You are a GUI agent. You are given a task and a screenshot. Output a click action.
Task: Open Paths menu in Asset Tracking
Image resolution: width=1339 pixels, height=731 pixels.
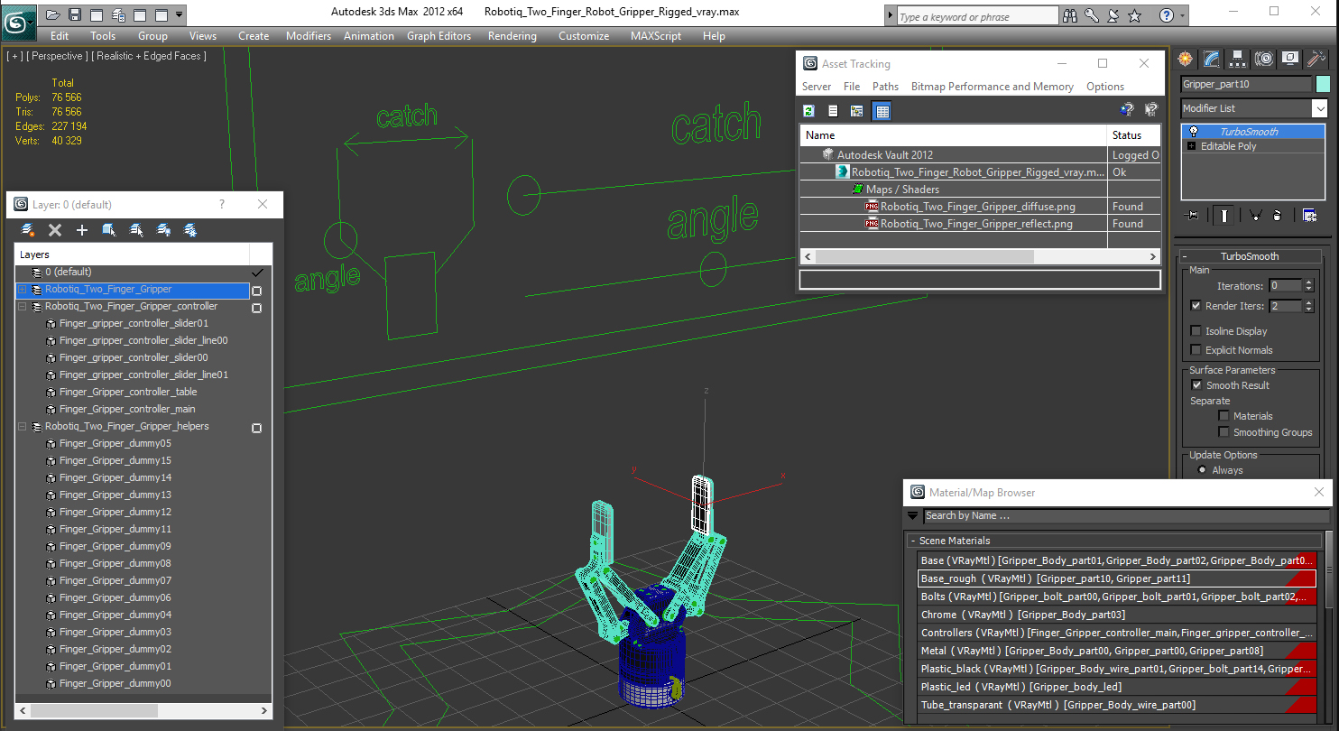point(885,87)
